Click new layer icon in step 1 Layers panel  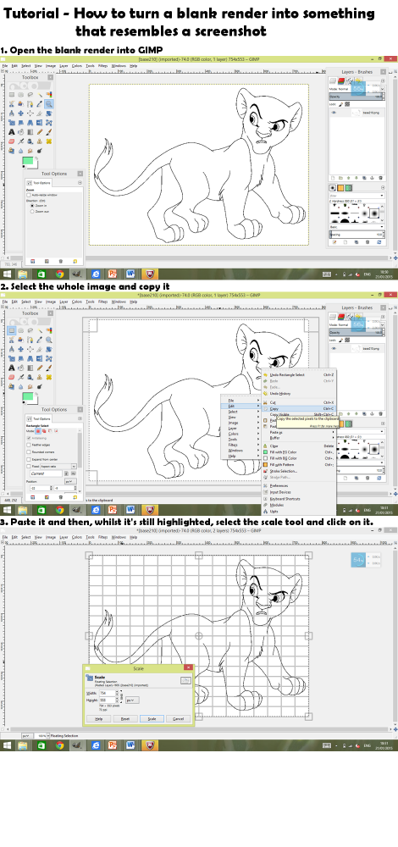pos(333,178)
